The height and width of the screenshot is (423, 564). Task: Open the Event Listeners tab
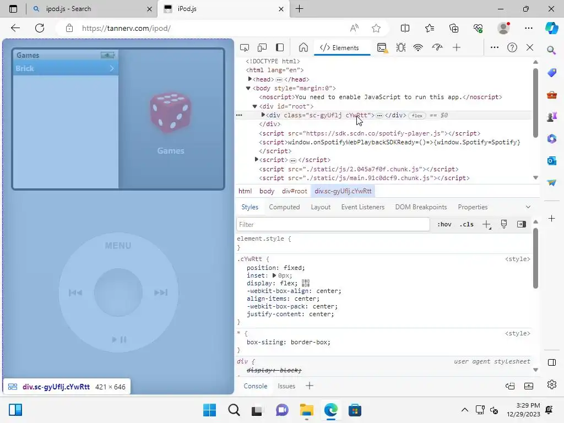coord(362,207)
